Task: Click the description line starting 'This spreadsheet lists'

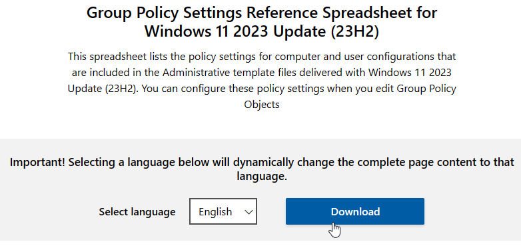Action: (262, 57)
